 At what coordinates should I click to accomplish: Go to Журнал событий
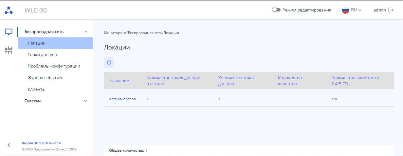(45, 78)
